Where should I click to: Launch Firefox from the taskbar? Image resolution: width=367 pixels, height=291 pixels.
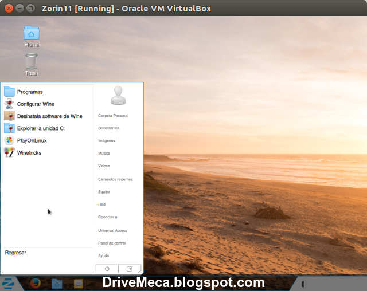point(36,284)
